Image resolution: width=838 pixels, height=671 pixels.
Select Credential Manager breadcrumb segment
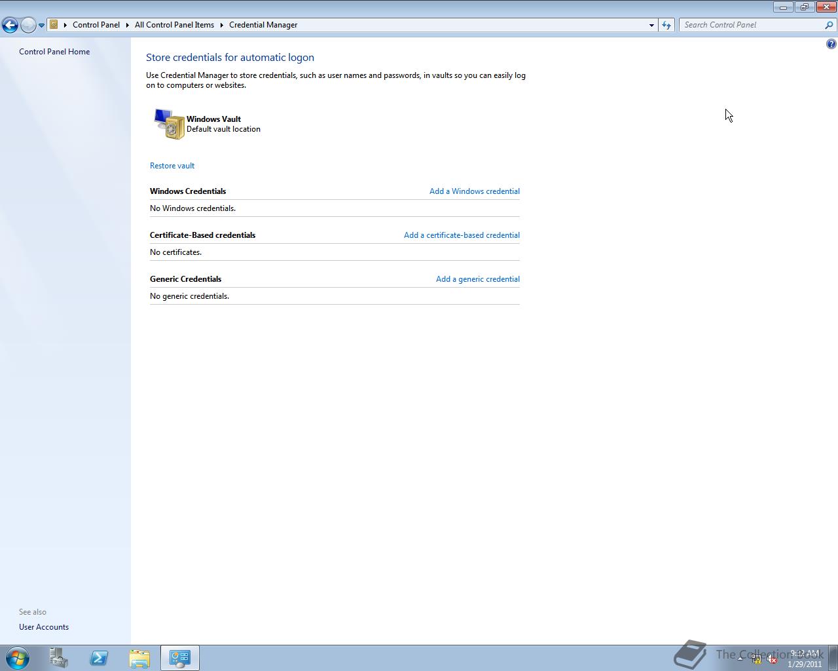[263, 25]
